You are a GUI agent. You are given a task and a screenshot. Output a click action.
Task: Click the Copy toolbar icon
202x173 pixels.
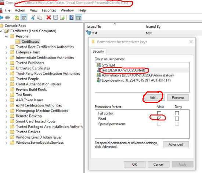pyautogui.click(x=40, y=17)
